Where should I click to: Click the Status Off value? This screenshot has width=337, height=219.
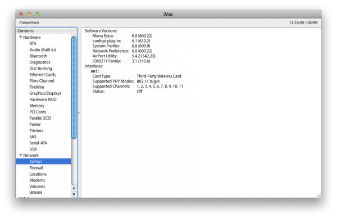point(139,92)
